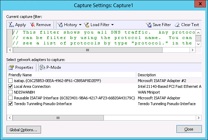Click filter editor horizontal scroll left arrow

point(10,50)
